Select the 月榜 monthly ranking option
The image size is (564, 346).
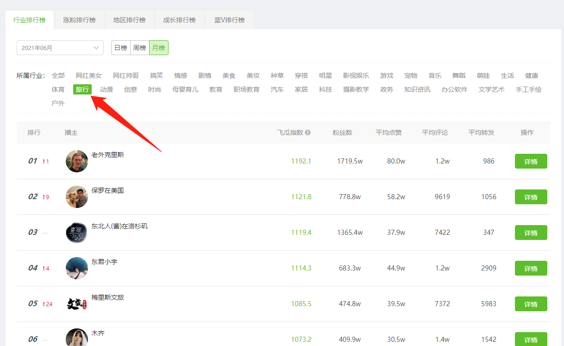point(159,48)
